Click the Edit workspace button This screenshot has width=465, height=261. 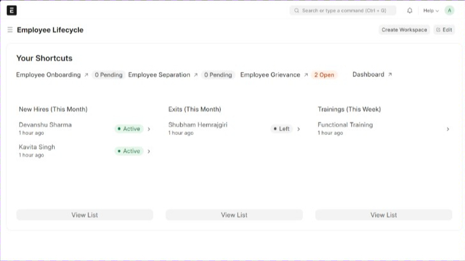pos(444,30)
